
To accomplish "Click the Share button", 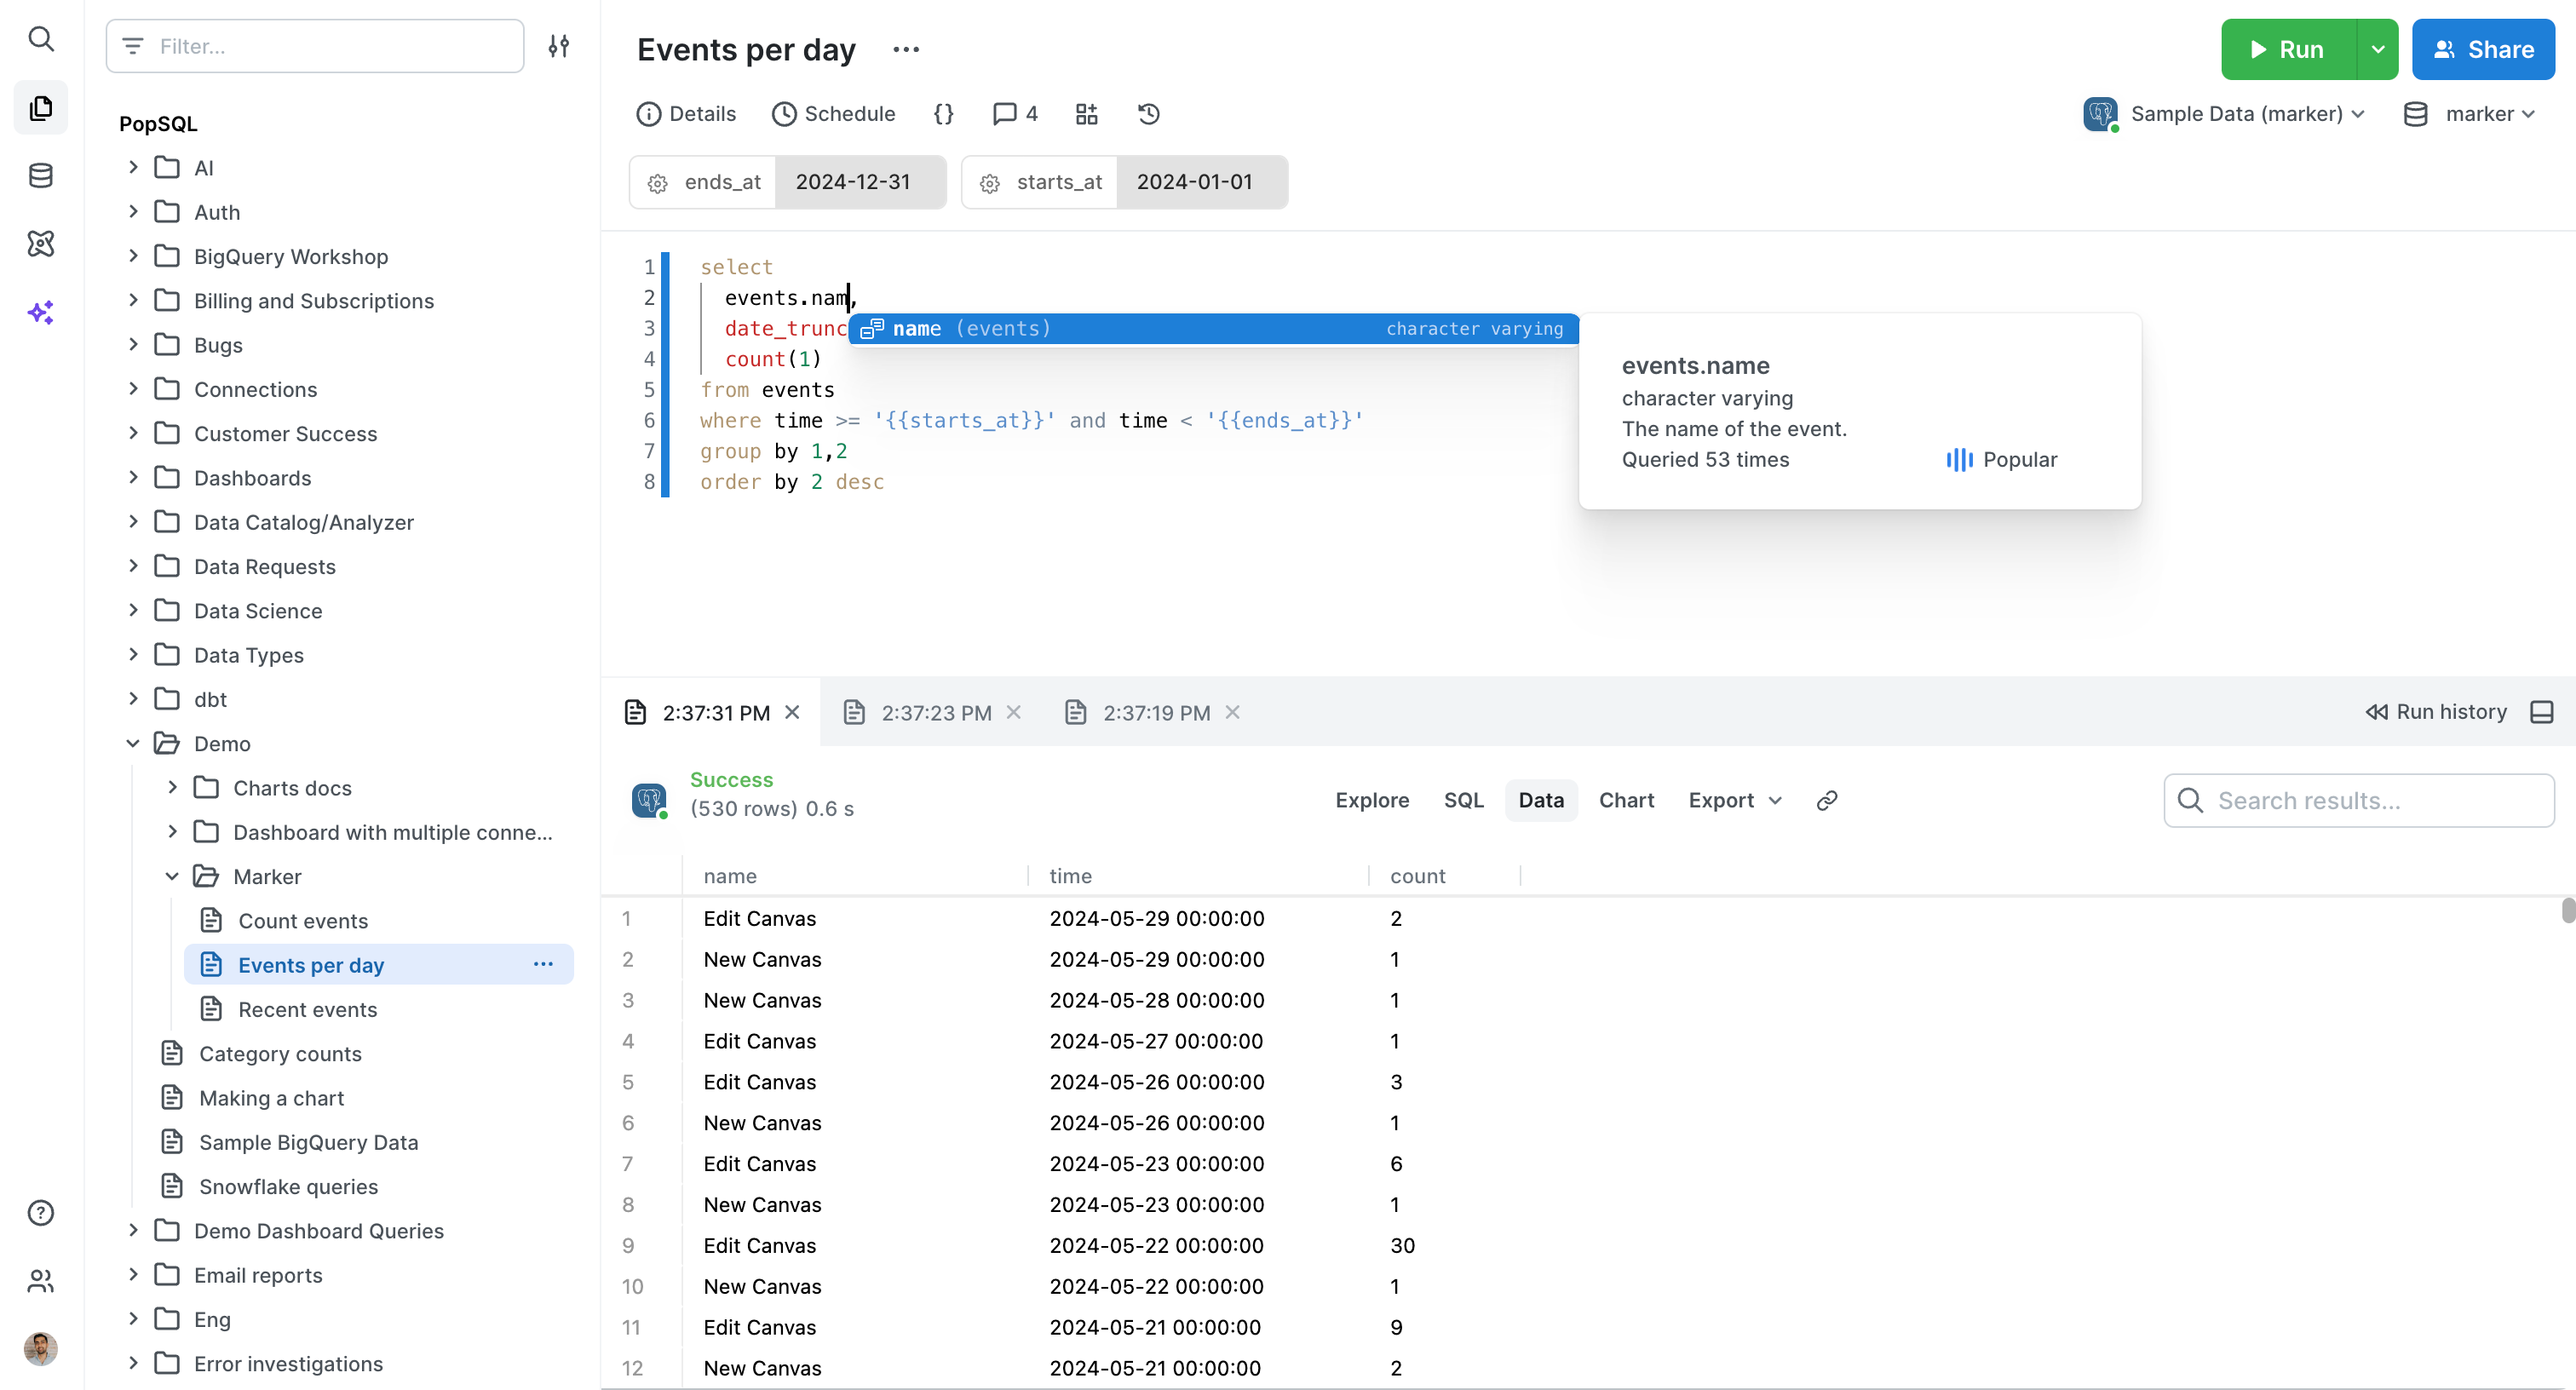I will point(2483,49).
